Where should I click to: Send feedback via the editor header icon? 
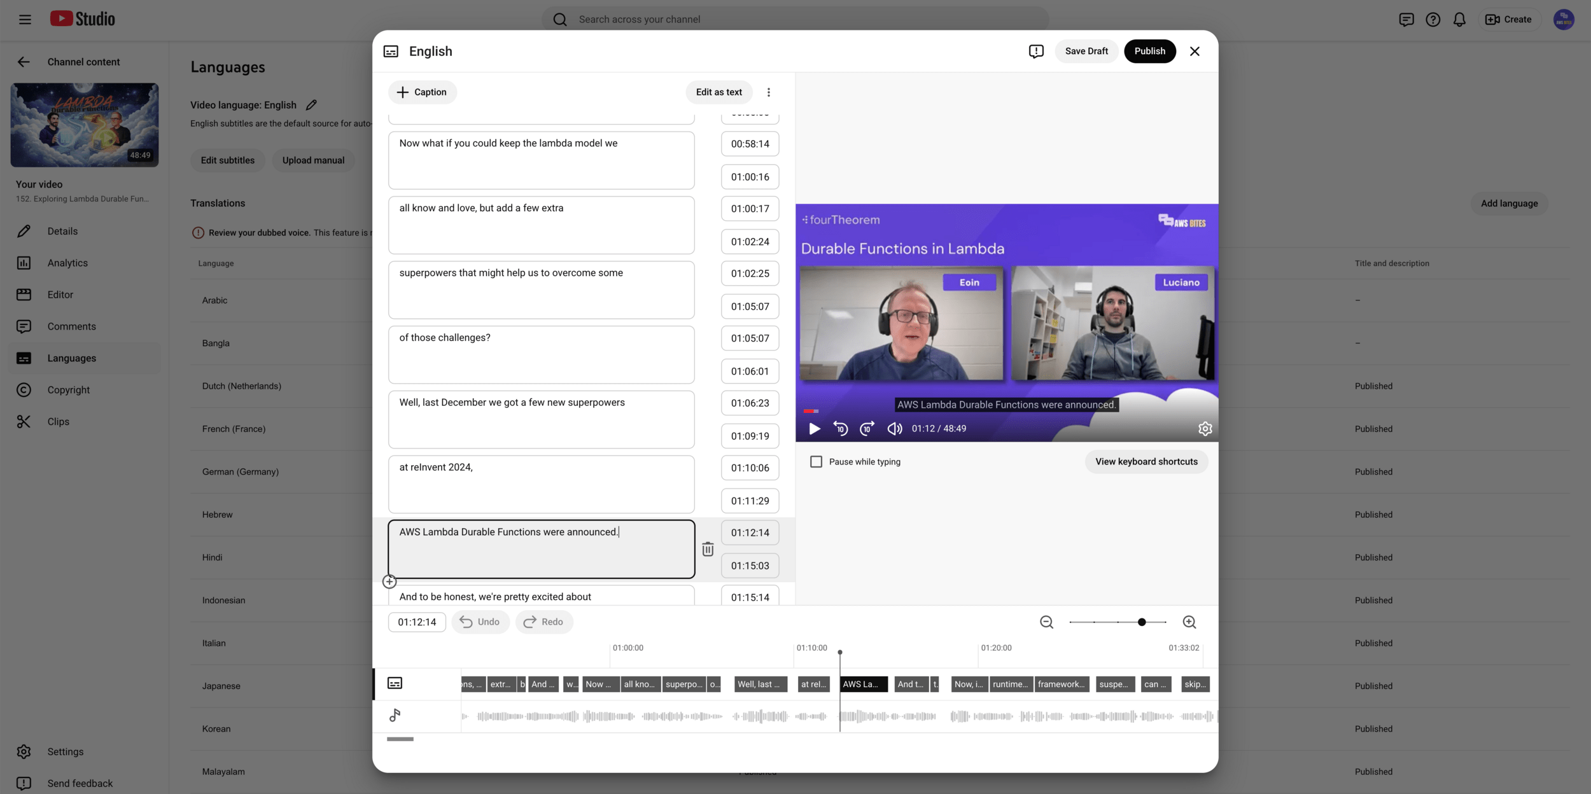(1036, 52)
